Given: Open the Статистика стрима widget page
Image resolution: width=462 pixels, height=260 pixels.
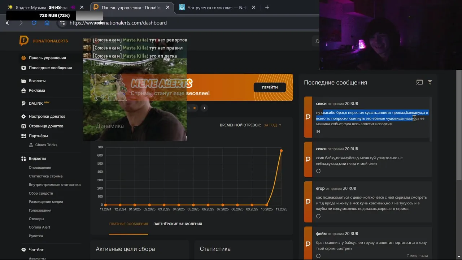Looking at the screenshot, I should click(x=46, y=176).
